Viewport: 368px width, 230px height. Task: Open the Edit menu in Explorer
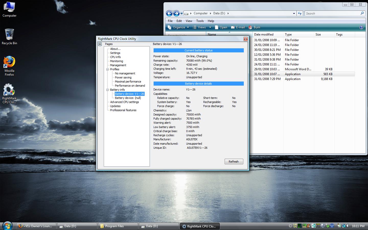(179, 21)
